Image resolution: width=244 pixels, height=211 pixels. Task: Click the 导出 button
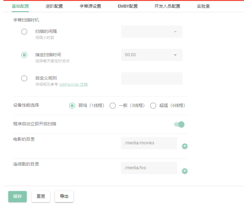[x=64, y=197]
